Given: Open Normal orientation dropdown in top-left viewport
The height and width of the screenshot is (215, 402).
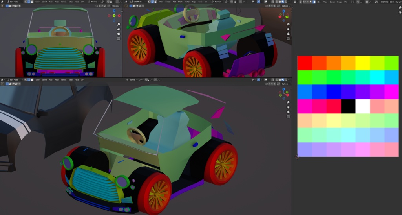Looking at the screenshot, I should [x=94, y=2].
